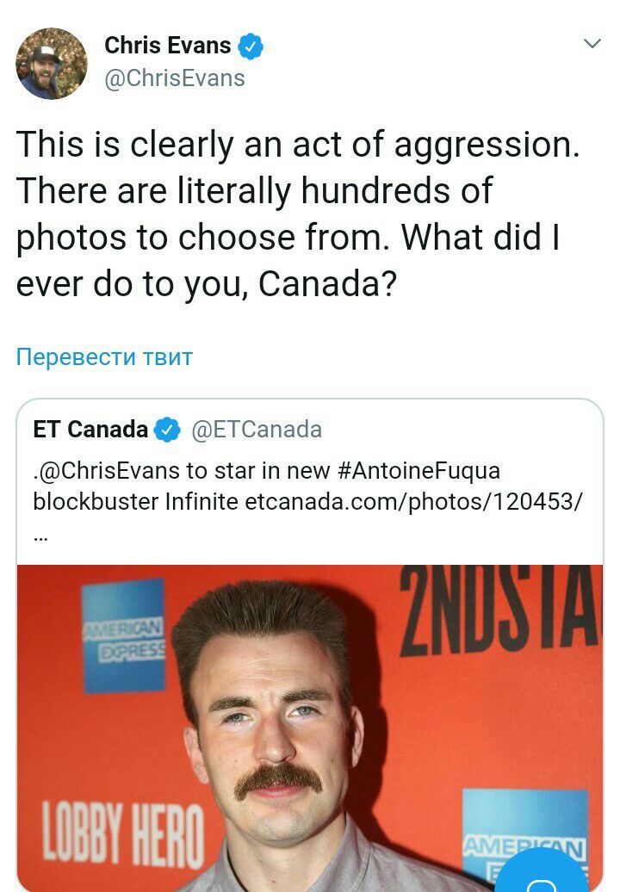Expand the quoted tweet's truncation ellipsis
Viewport: 620px width, 892px height.
[x=40, y=535]
